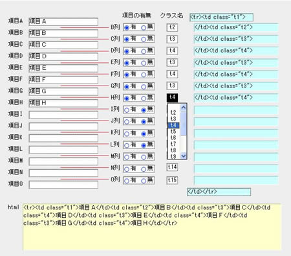Focus the 項目B input field
Screen dimensions: 291x256
[x=63, y=33]
